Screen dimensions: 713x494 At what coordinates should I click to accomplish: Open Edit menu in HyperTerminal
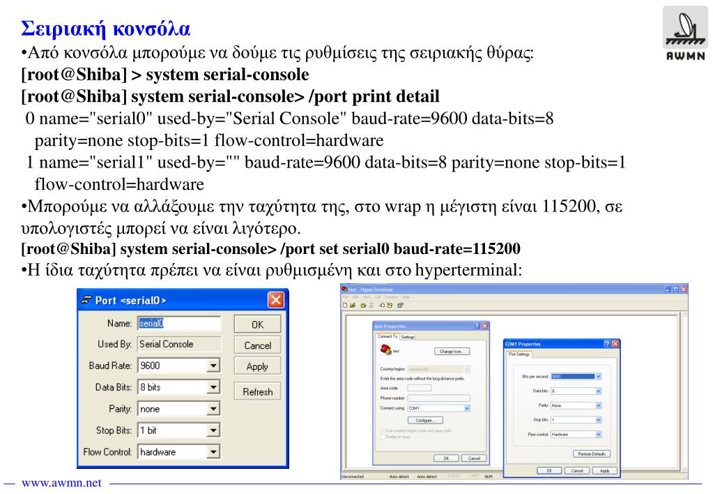[x=355, y=297]
